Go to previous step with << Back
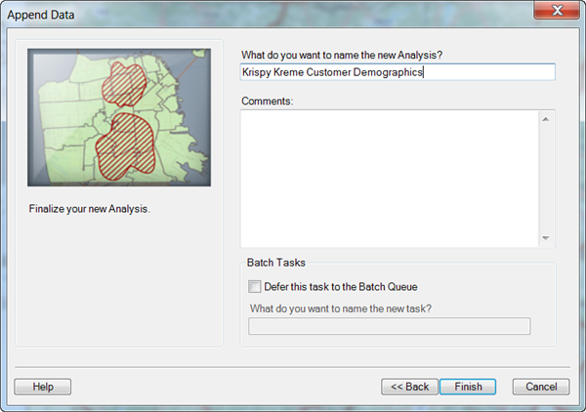The width and height of the screenshot is (586, 412). (x=409, y=387)
